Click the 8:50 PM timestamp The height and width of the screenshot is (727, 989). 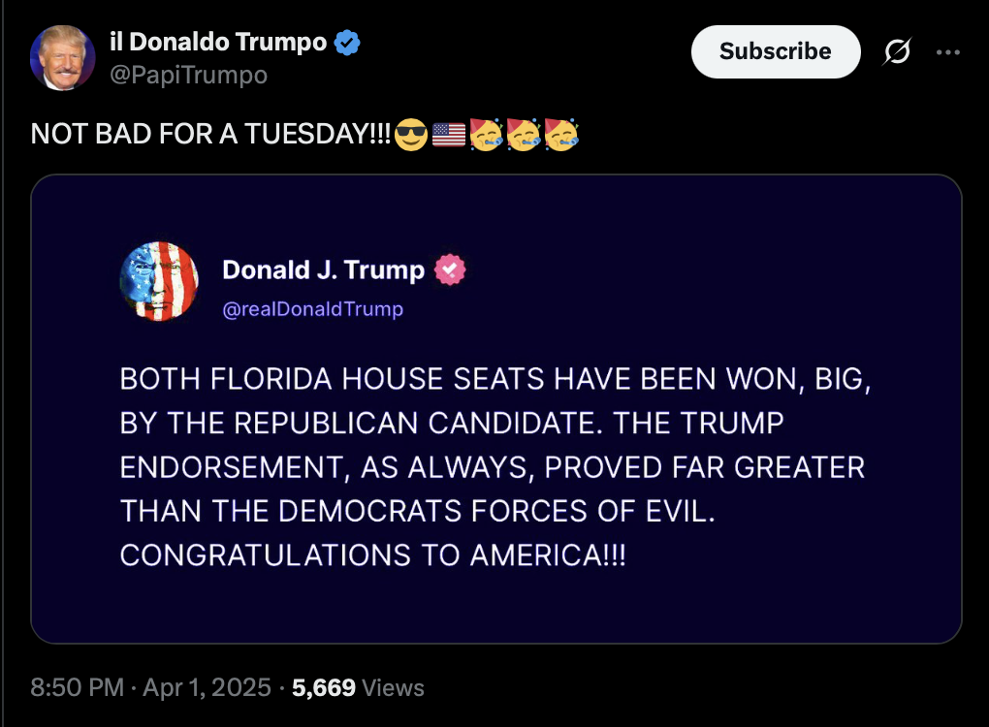pyautogui.click(x=78, y=688)
